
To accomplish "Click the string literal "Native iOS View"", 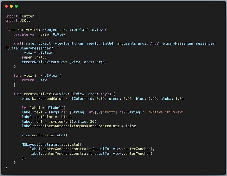I will 166,112.
